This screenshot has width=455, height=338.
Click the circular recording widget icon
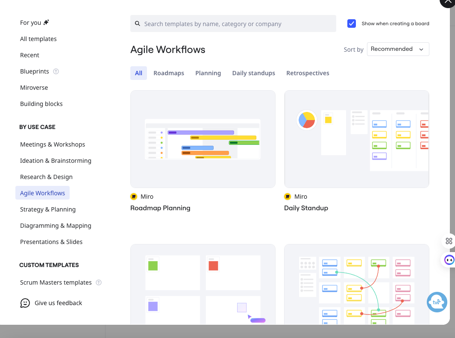tap(449, 260)
